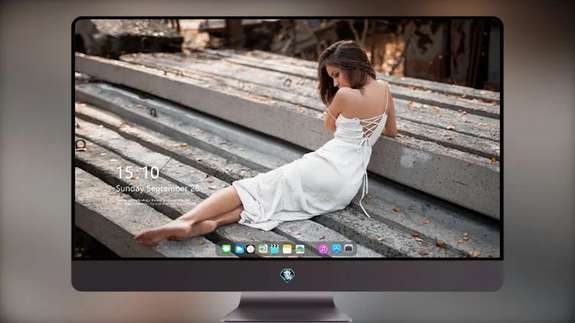Click the 15:10 clock widget
This screenshot has height=323, width=575.
[x=137, y=172]
